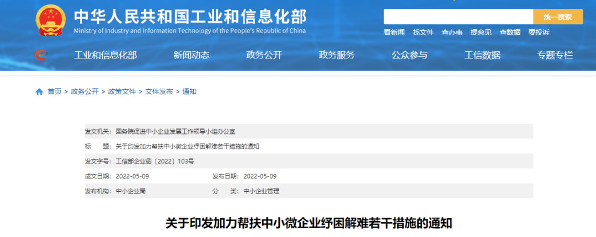Focus the search input field
This screenshot has width=596, height=237.
pyautogui.click(x=458, y=17)
